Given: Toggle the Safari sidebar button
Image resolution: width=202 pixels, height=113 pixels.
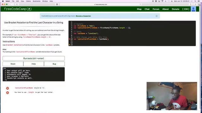Looking at the screenshot, I should click(17, 4).
